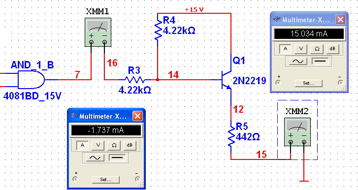Click the Q1 2N2219 transistor symbol
Screen dimensions: 358x190
(226, 80)
